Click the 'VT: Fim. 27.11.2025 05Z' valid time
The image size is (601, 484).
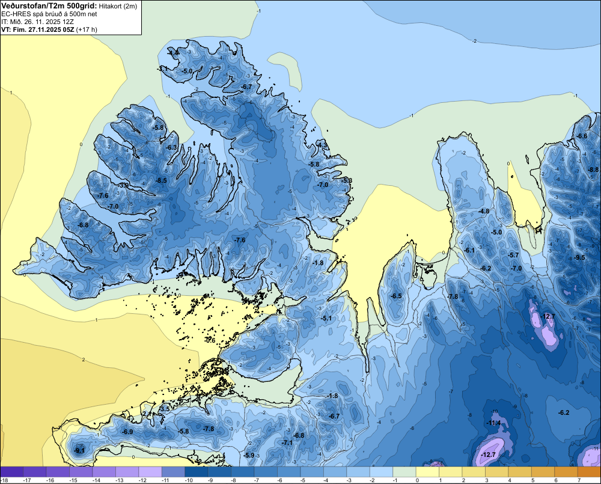coord(38,29)
